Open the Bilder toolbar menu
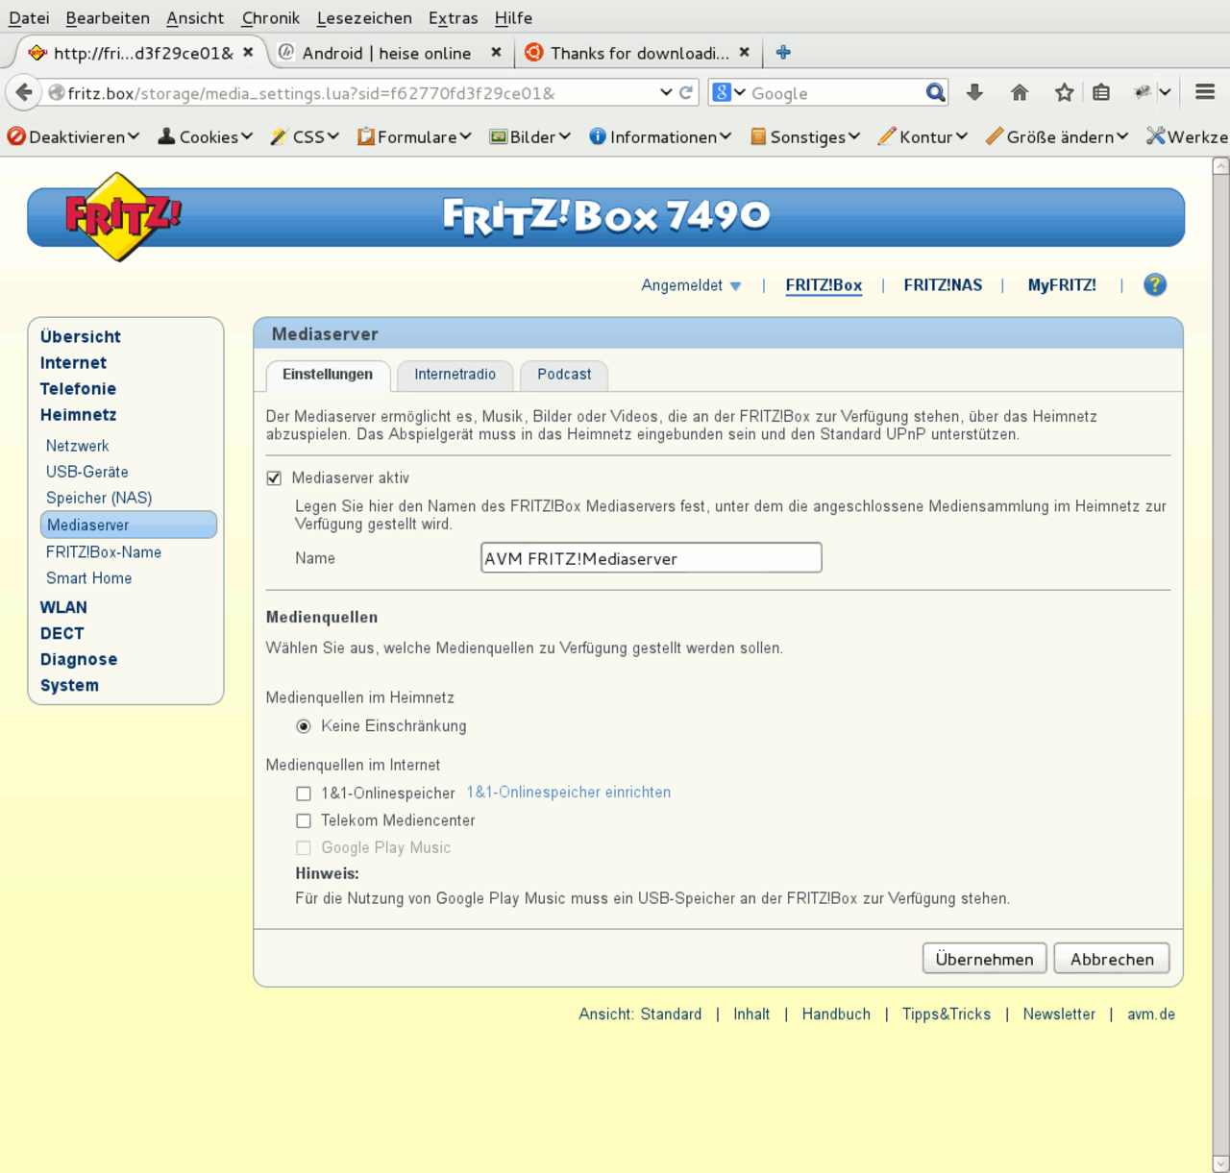1230x1173 pixels. click(529, 136)
